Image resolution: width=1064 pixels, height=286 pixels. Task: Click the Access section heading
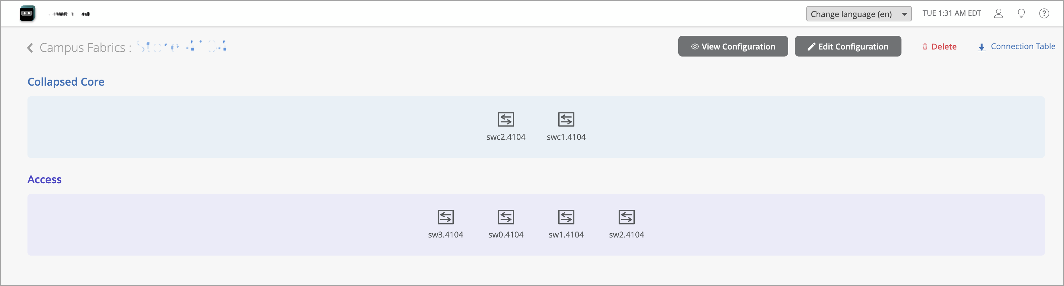(45, 179)
